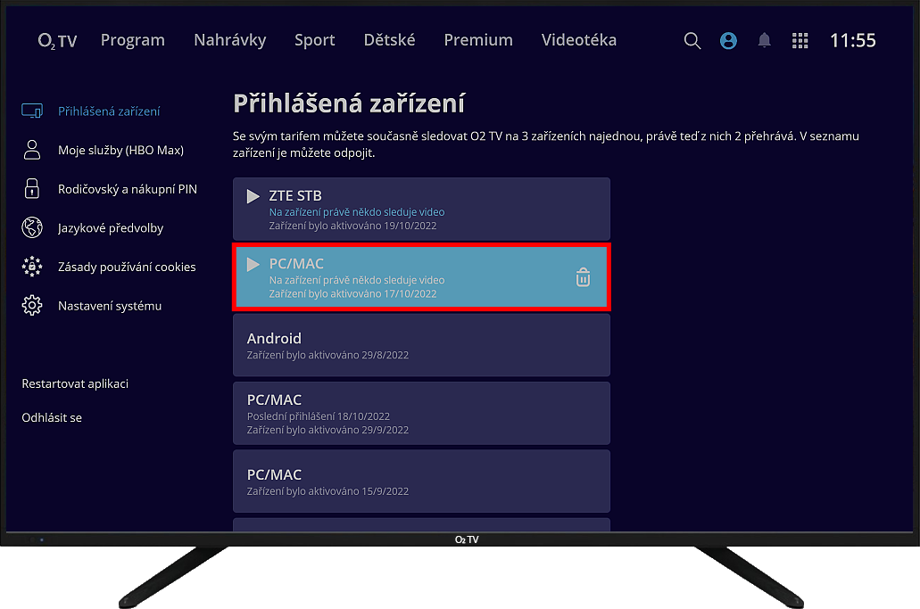Open the Videotéka tab

click(x=578, y=40)
